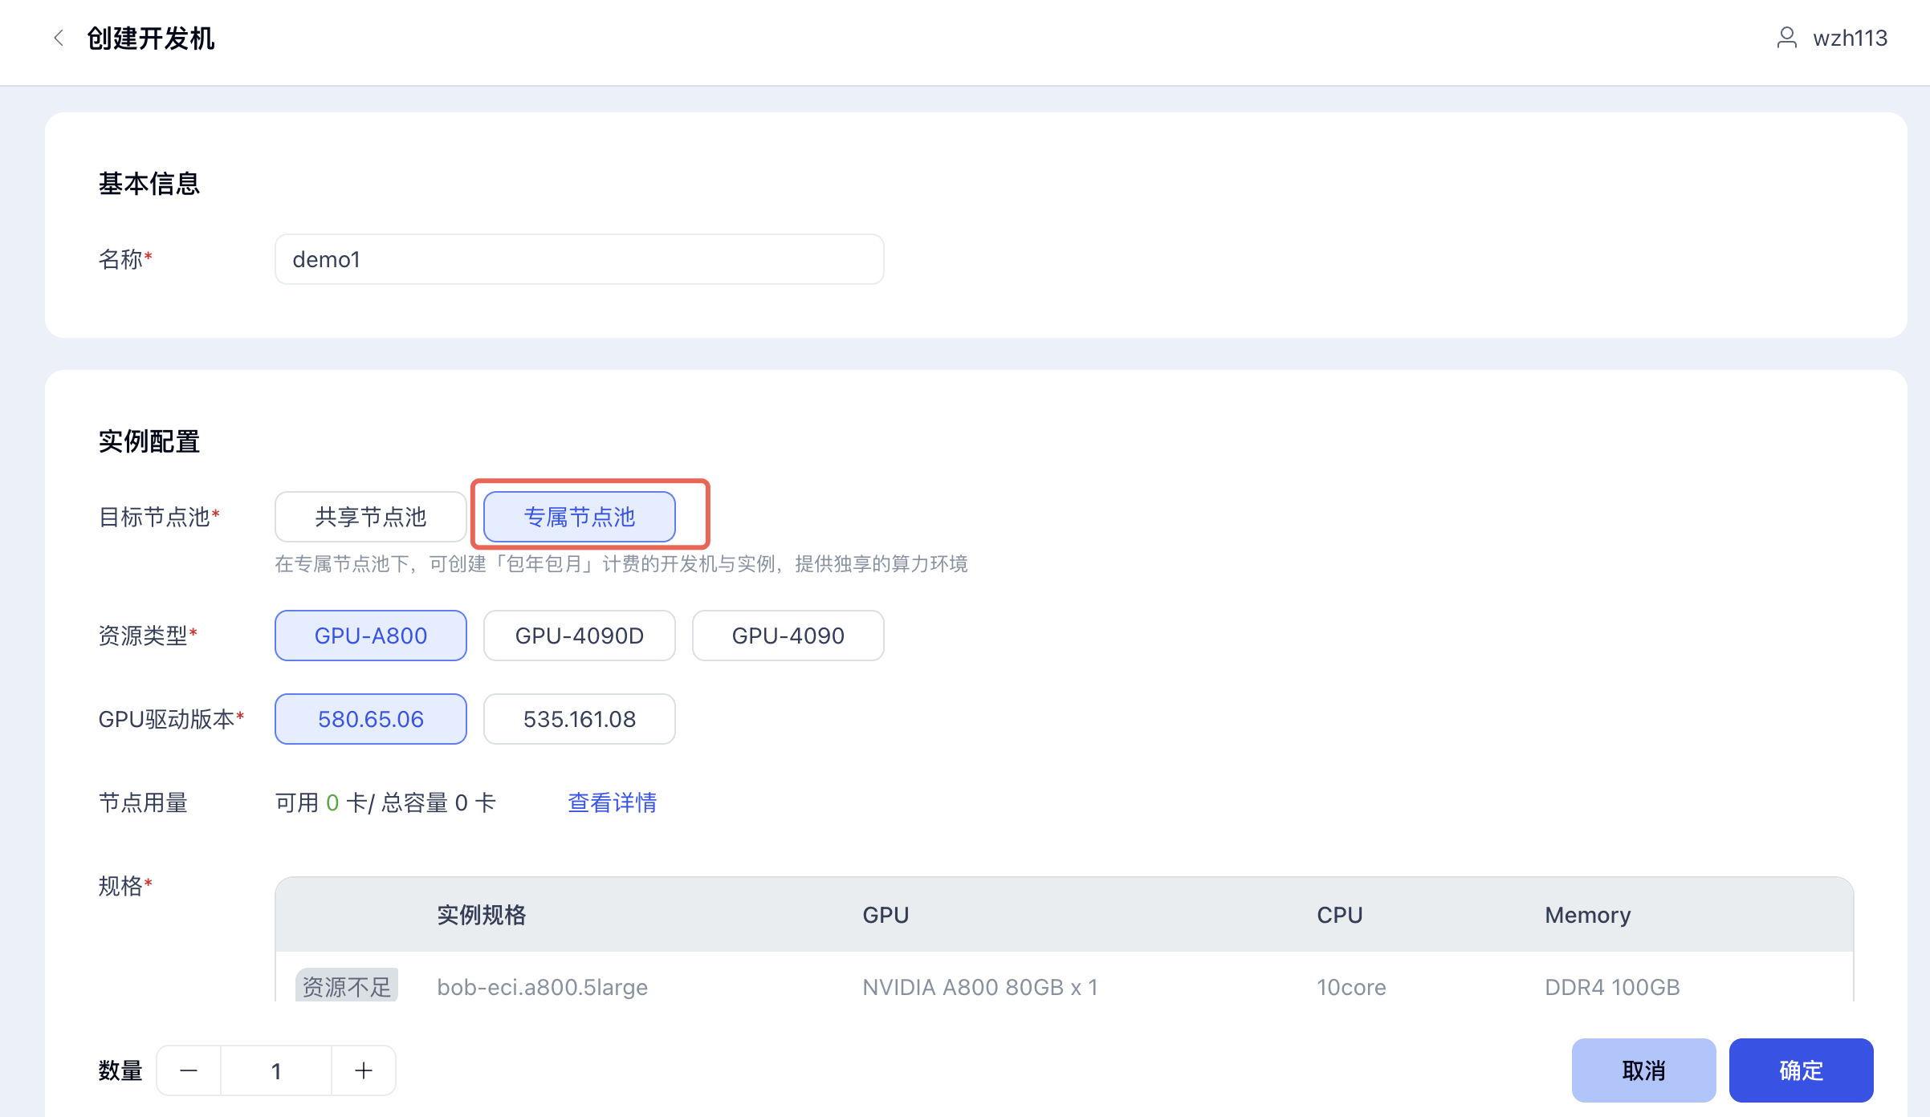Choose GPU-4090 resource type
The width and height of the screenshot is (1930, 1117).
pos(788,636)
